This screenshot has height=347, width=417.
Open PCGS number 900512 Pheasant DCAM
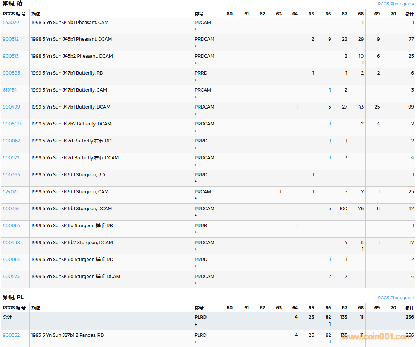click(x=11, y=39)
